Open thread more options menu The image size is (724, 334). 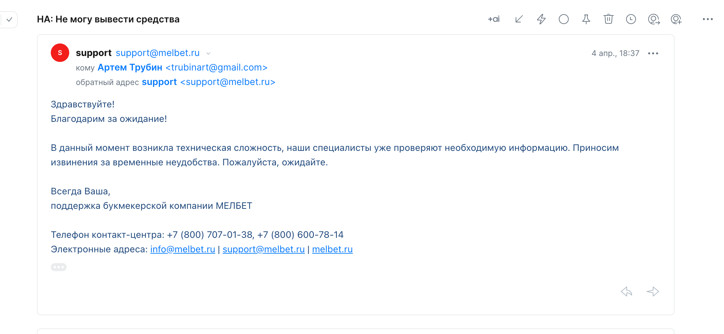pyautogui.click(x=708, y=19)
